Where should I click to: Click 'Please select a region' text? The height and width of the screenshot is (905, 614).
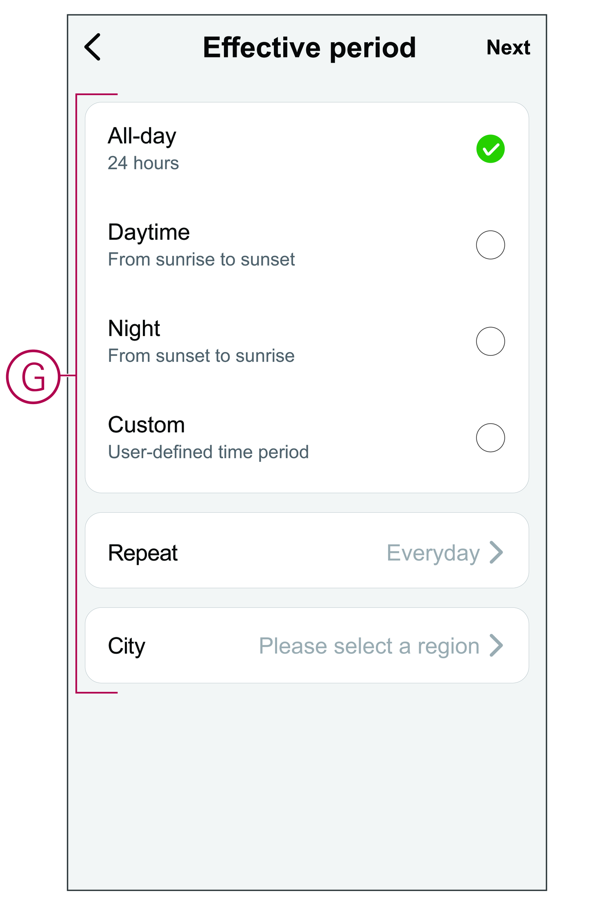369,646
